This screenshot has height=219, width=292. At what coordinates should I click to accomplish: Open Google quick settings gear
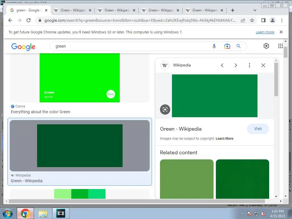tap(266, 46)
